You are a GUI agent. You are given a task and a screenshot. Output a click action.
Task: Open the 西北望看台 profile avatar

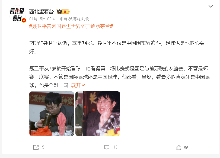click(x=18, y=14)
